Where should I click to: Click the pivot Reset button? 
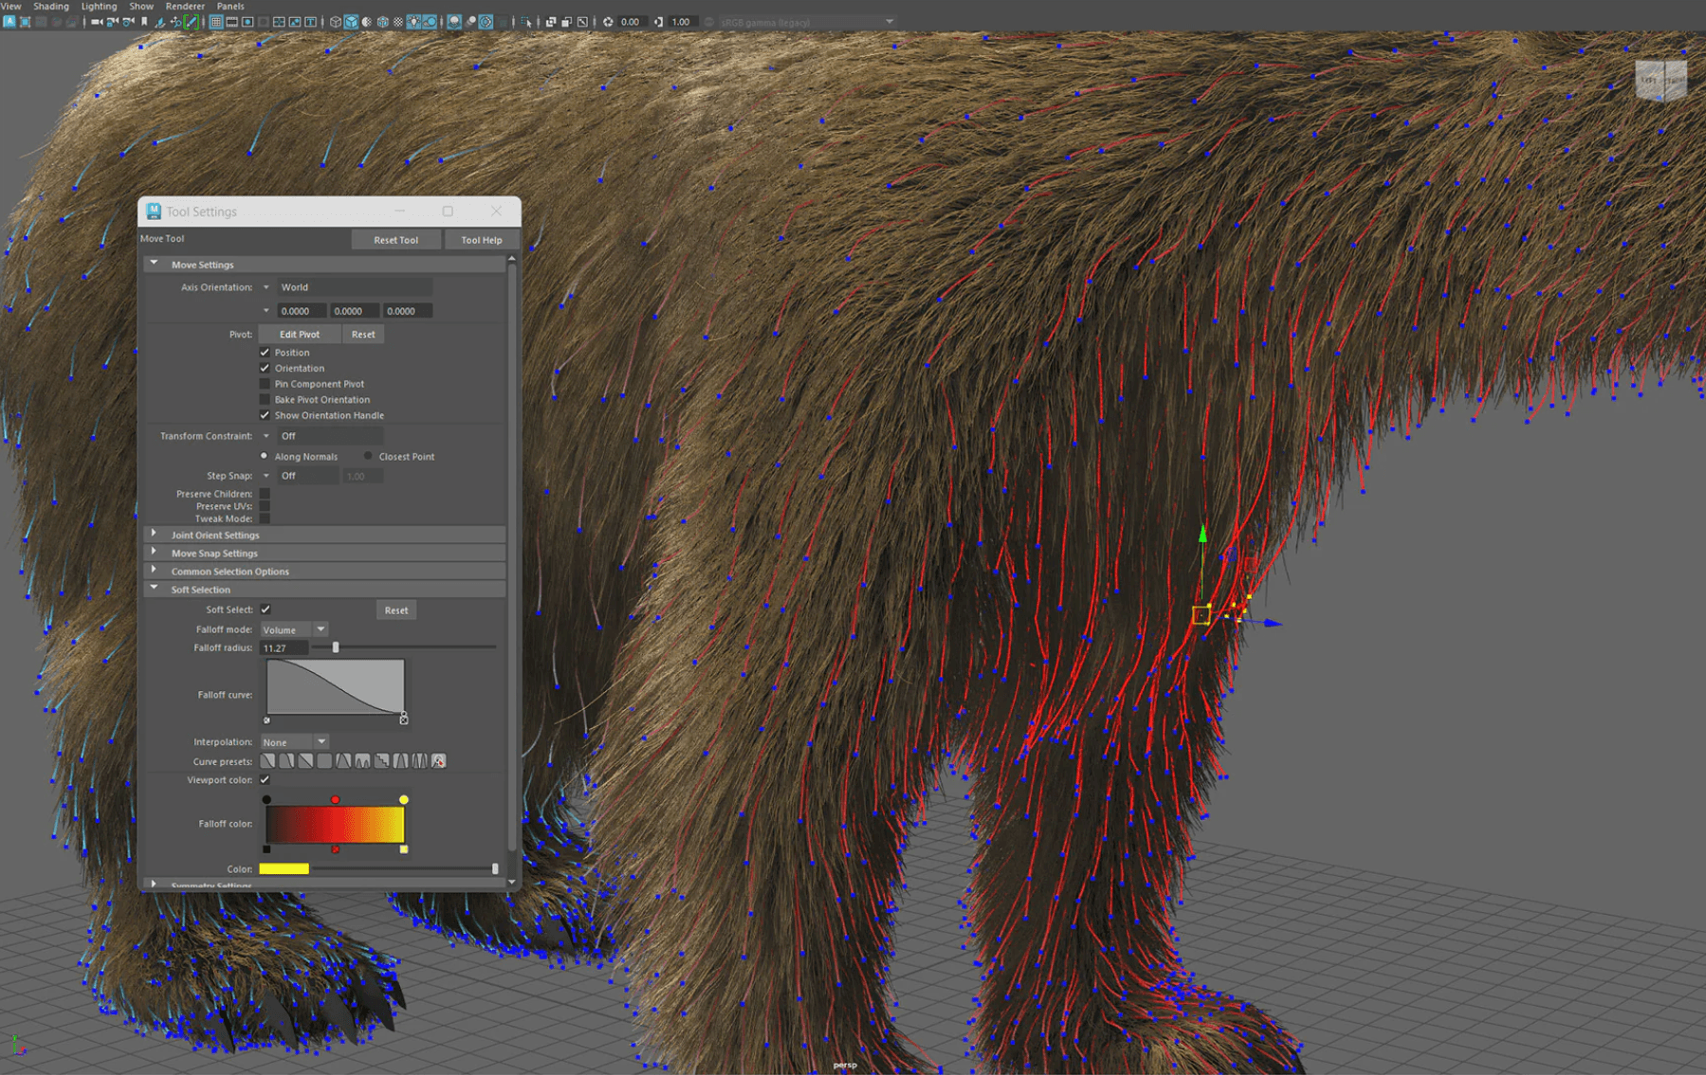point(363,334)
